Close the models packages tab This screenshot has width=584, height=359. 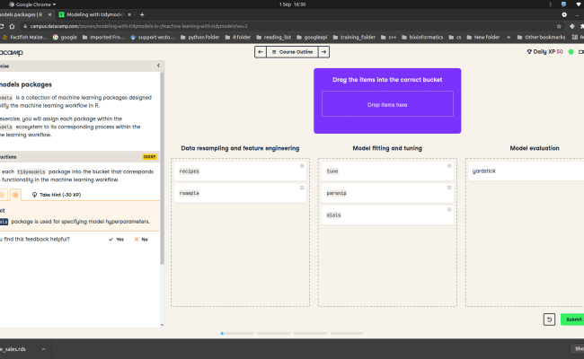pyautogui.click(x=49, y=14)
